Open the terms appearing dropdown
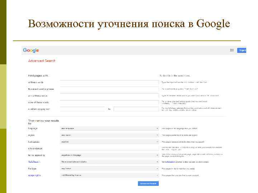 click(x=109, y=155)
